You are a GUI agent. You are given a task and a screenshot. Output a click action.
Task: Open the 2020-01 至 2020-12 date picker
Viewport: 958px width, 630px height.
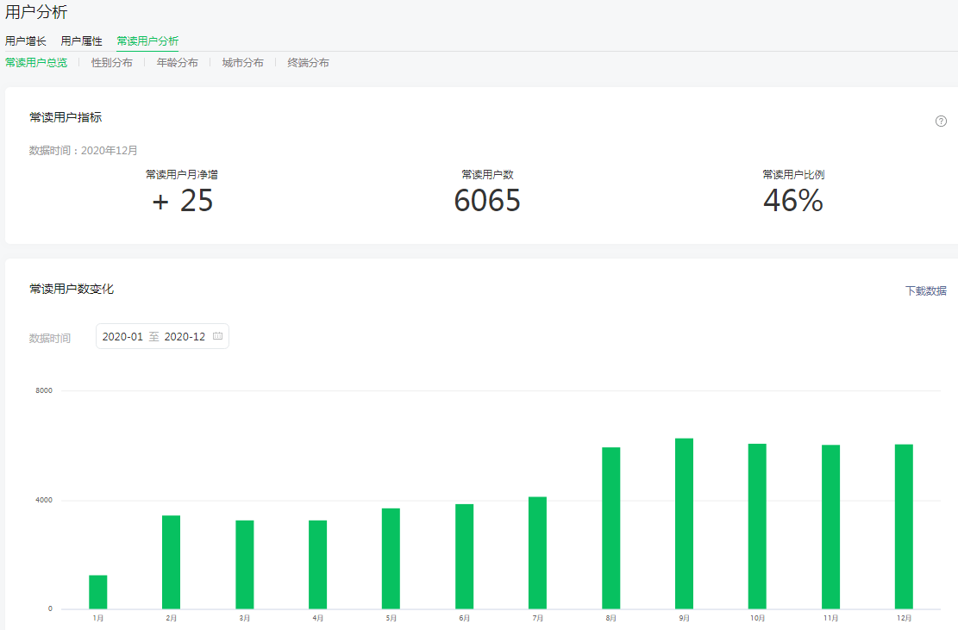click(x=162, y=336)
